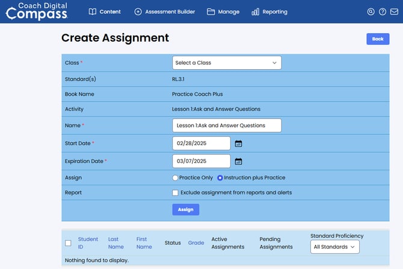Click the Reporting bar chart icon
This screenshot has width=403, height=269.
click(x=256, y=11)
